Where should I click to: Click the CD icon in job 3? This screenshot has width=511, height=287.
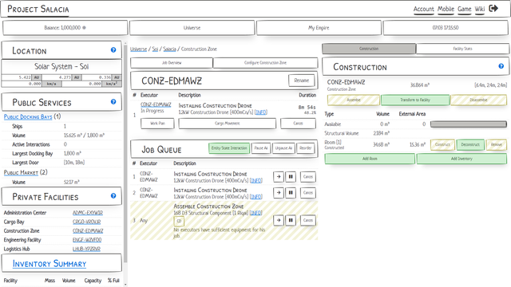point(179,222)
